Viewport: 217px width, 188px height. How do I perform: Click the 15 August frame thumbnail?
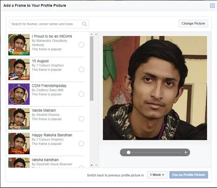[19, 69]
